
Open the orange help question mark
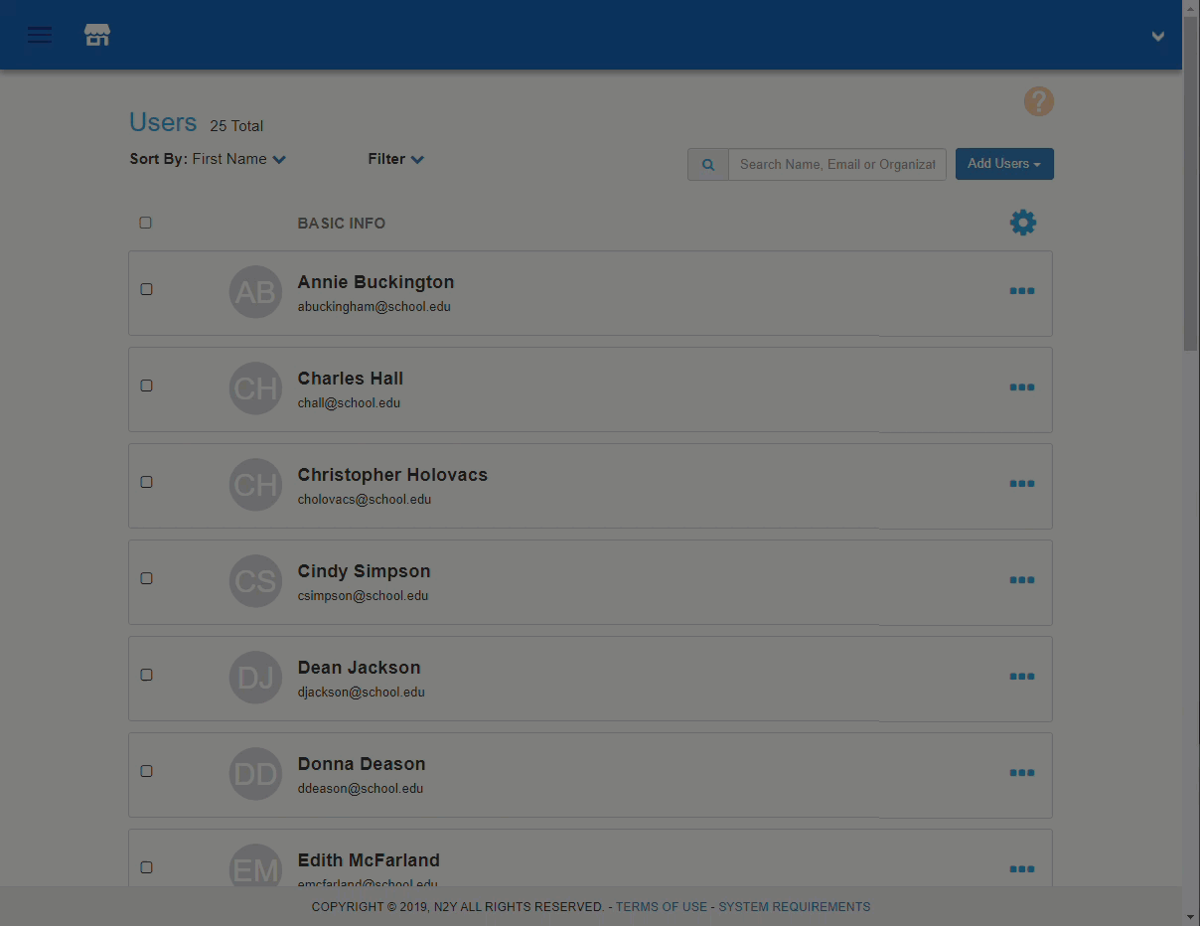click(x=1039, y=101)
